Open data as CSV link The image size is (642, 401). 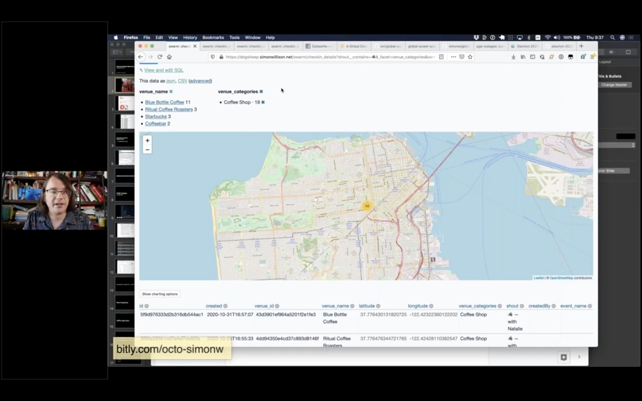(x=182, y=81)
